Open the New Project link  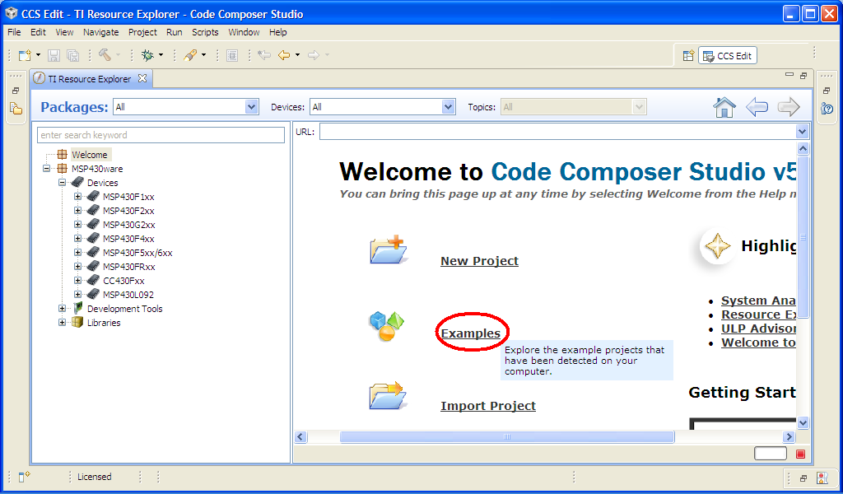(480, 261)
